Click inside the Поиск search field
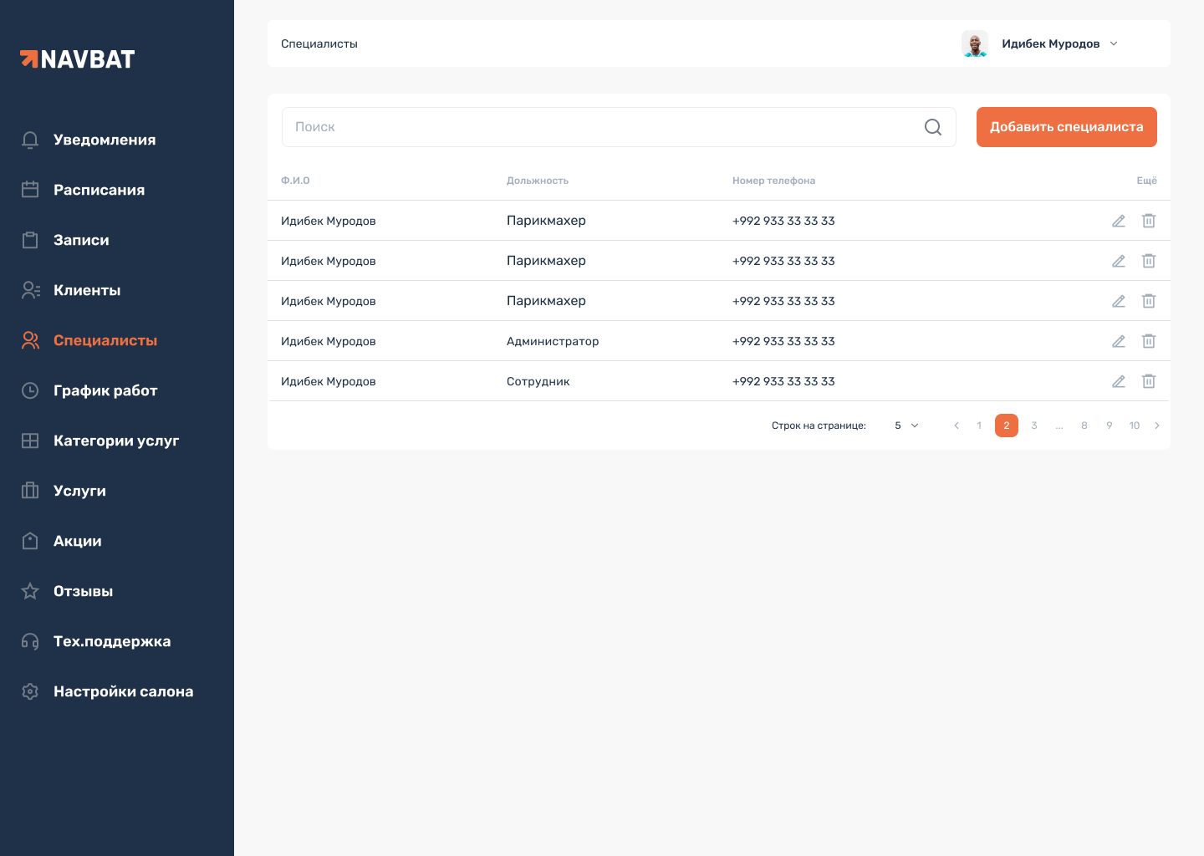Image resolution: width=1204 pixels, height=856 pixels. click(585, 127)
